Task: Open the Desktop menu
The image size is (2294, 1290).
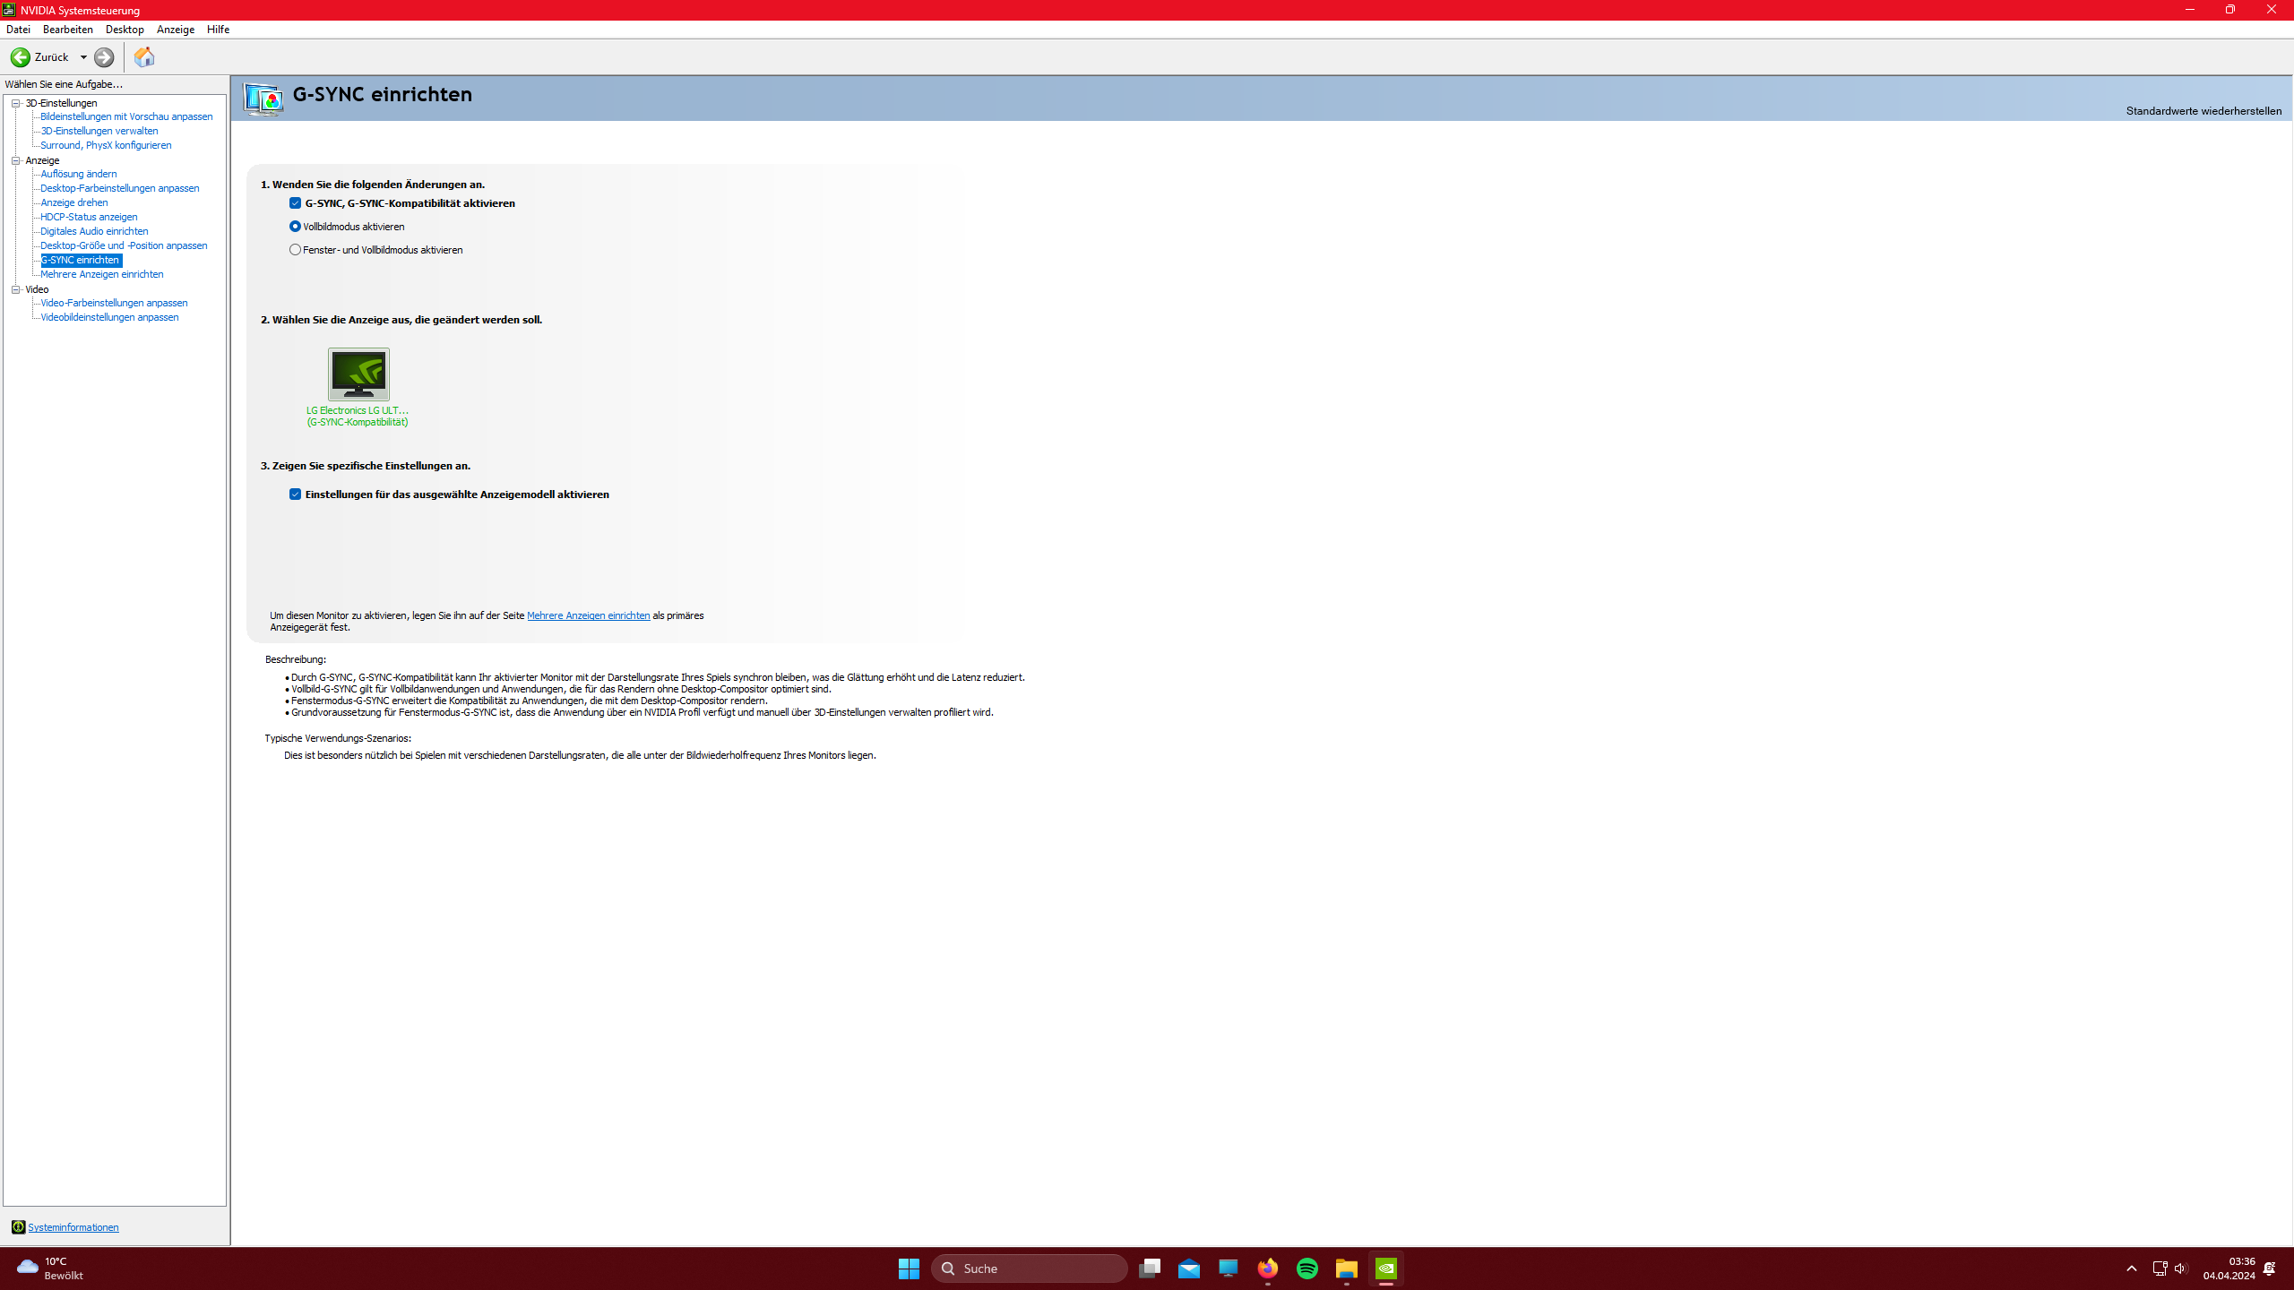Action: (x=125, y=30)
